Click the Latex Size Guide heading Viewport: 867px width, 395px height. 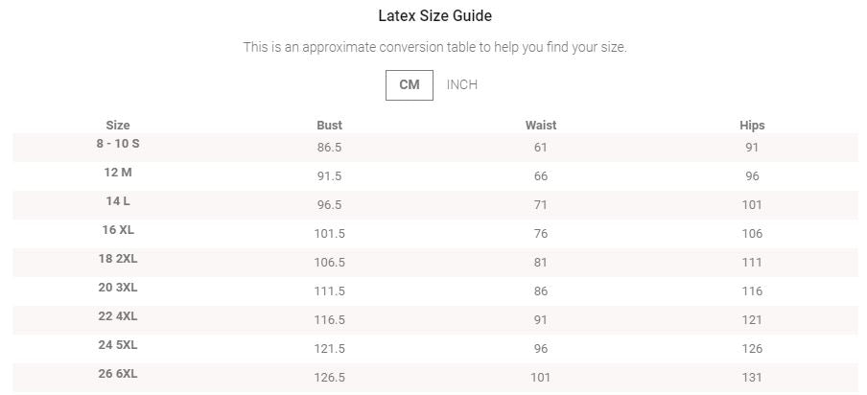coord(435,16)
